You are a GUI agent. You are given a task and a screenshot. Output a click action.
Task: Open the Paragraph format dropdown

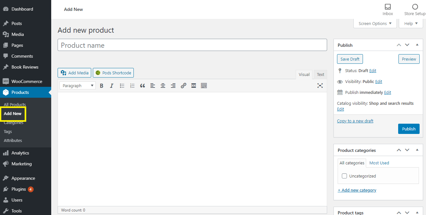tap(77, 86)
